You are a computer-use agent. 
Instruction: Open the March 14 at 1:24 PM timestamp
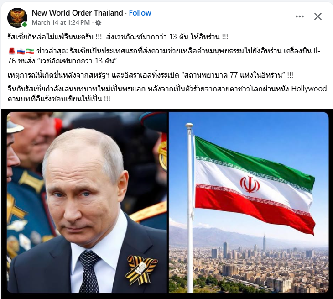coord(61,22)
